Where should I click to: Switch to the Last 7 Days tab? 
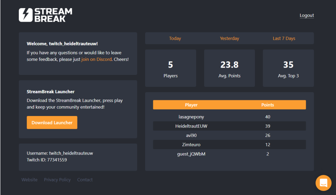284,39
